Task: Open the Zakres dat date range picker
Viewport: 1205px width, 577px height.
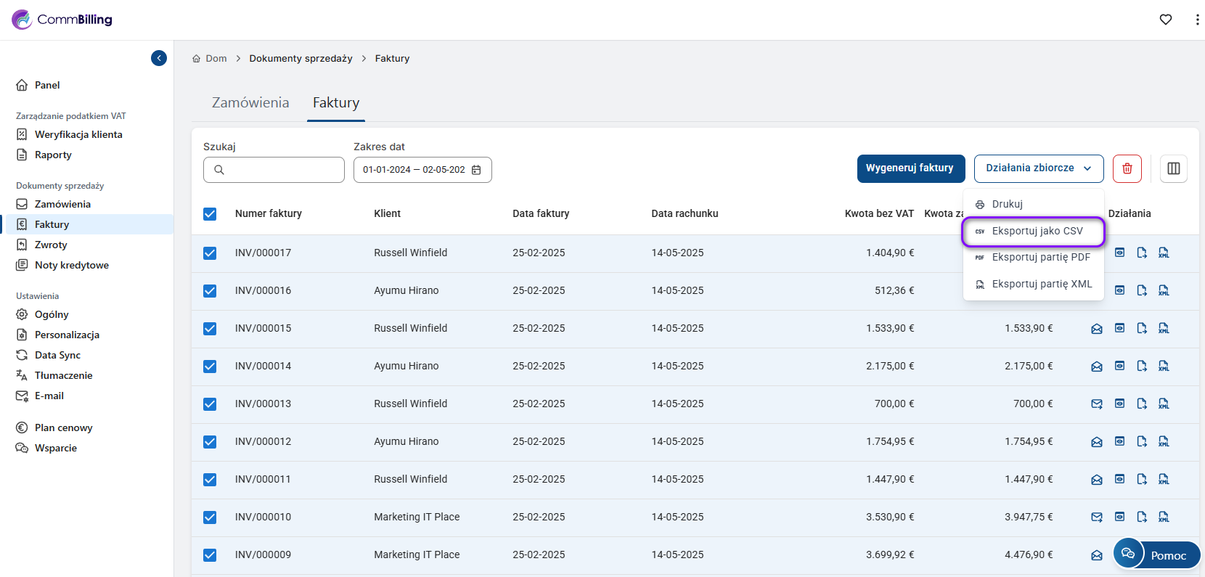Action: point(414,170)
